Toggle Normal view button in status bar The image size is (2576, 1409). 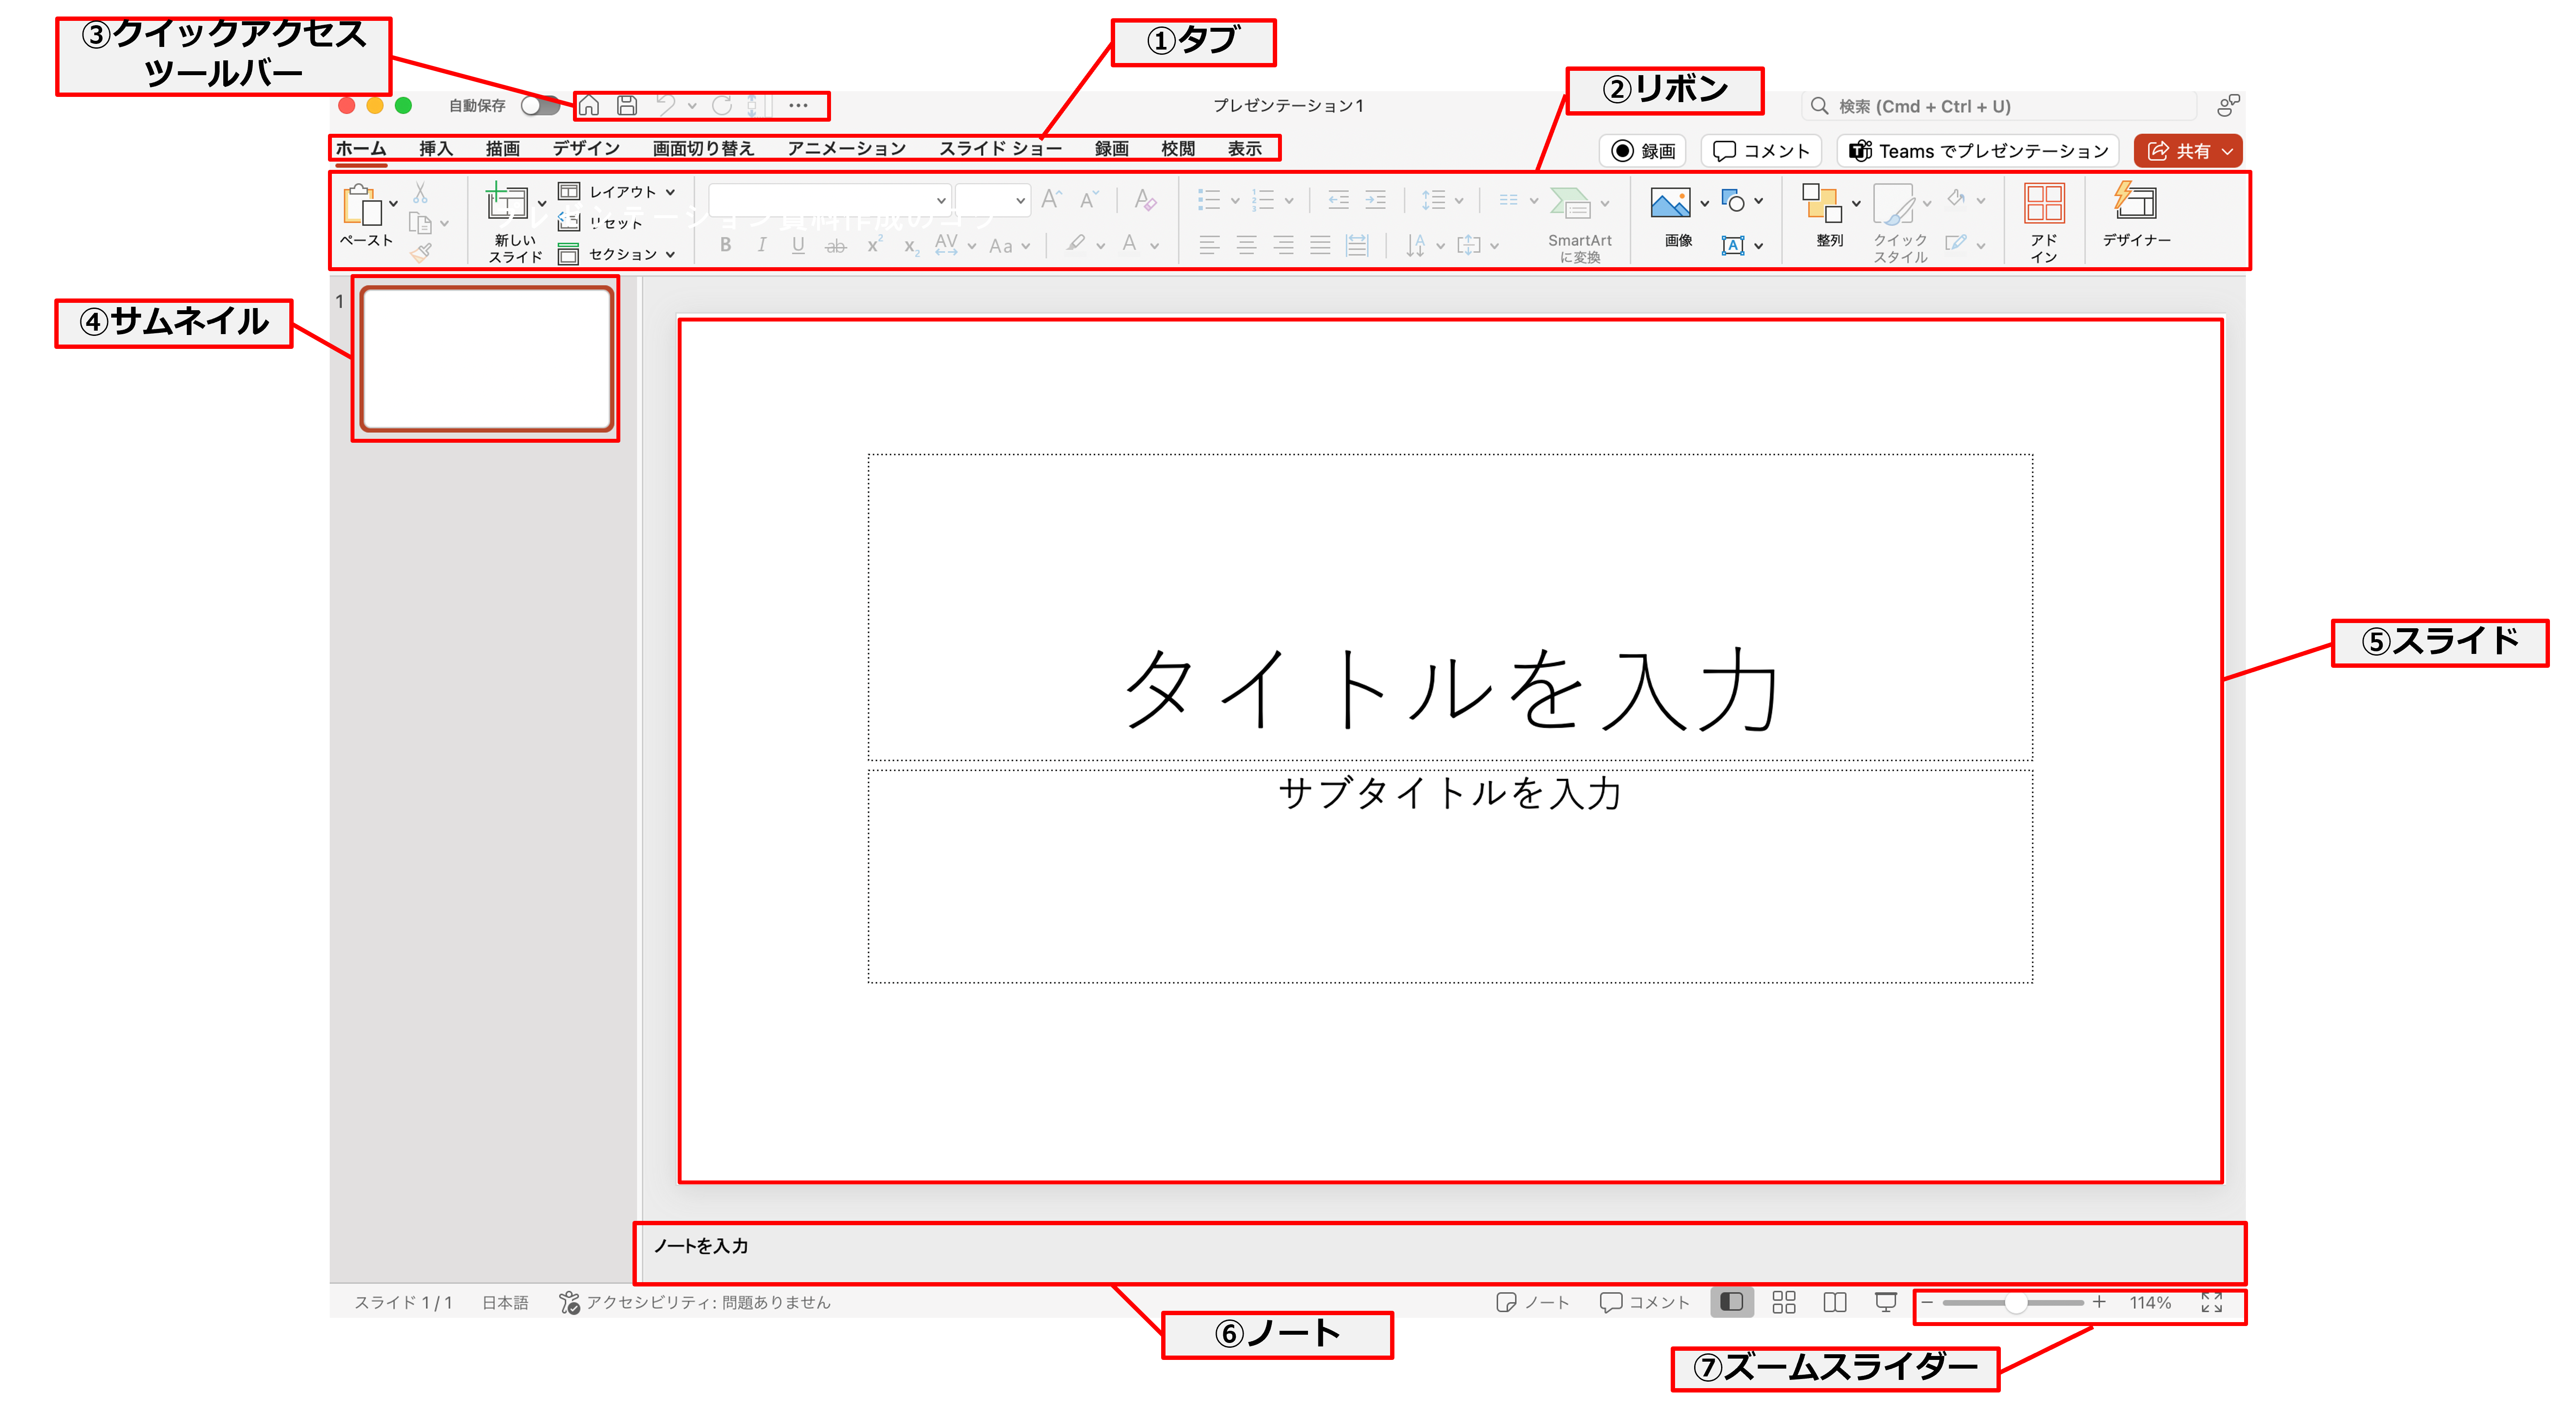coord(1732,1302)
